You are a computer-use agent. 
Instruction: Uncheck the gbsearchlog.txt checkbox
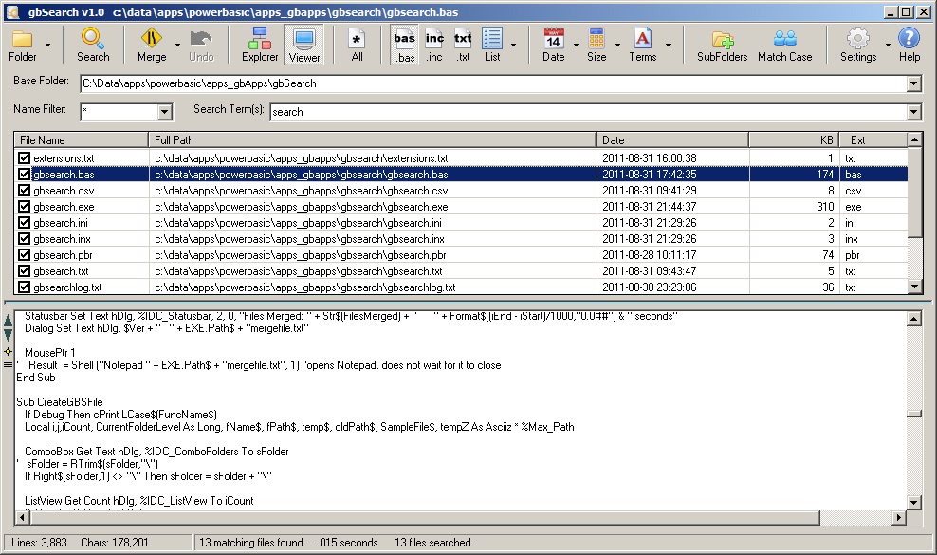[24, 287]
